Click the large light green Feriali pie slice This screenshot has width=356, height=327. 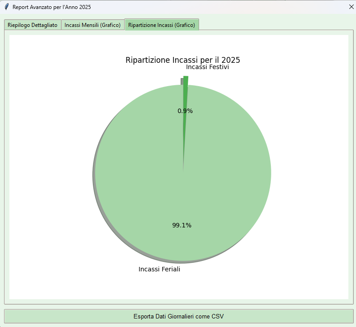point(215,179)
